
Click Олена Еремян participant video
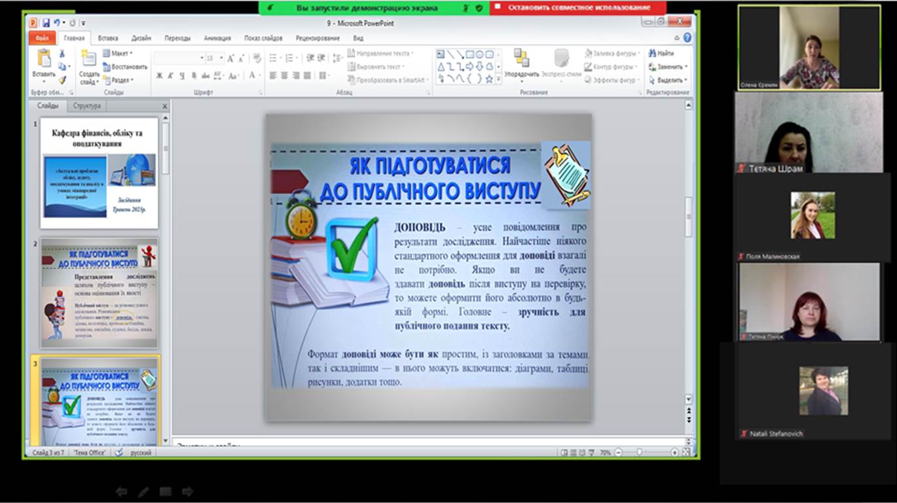pos(809,47)
